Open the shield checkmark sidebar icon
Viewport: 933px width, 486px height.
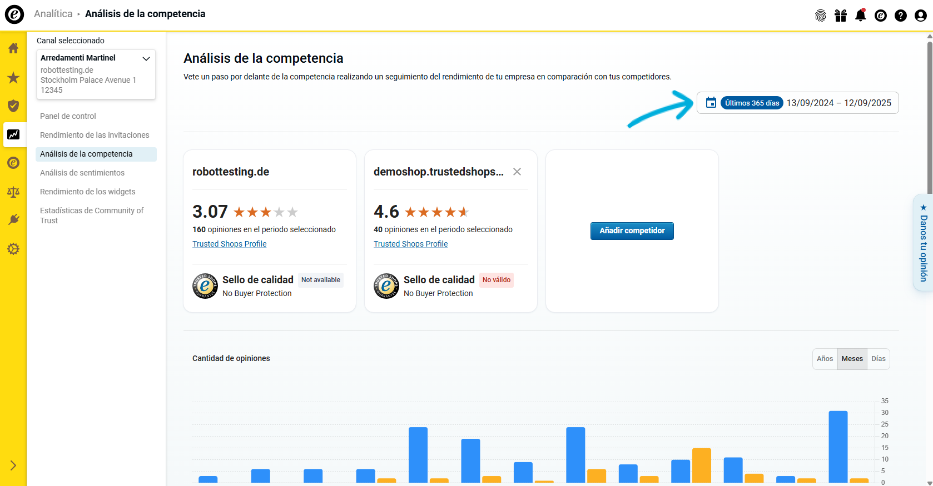13,106
